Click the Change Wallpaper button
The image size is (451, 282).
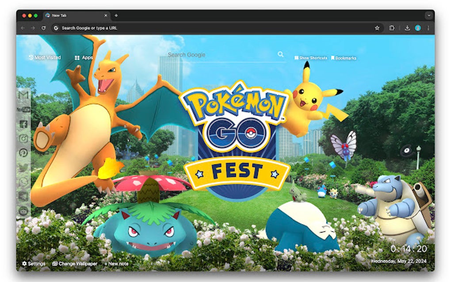[74, 263]
